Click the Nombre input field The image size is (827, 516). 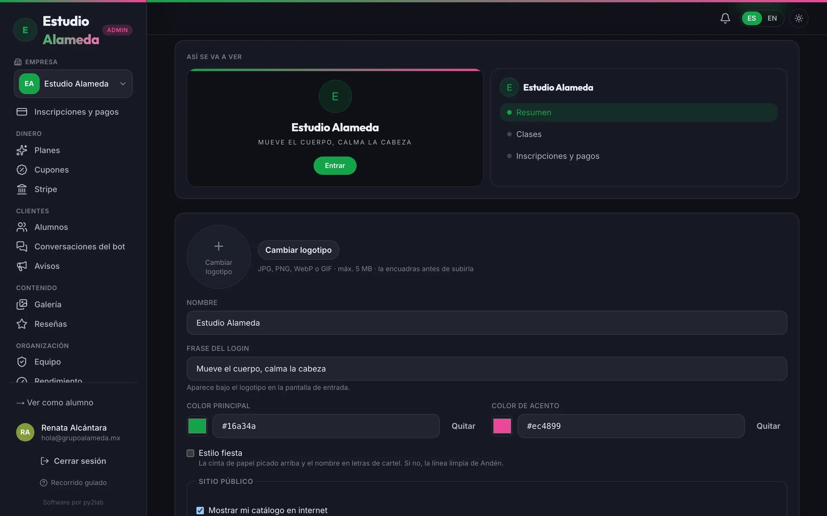click(x=487, y=323)
